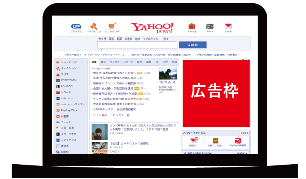Screen dimensions: 306x179
Task: Open the カーネクスト car ad thumbnail
Action: [100, 147]
